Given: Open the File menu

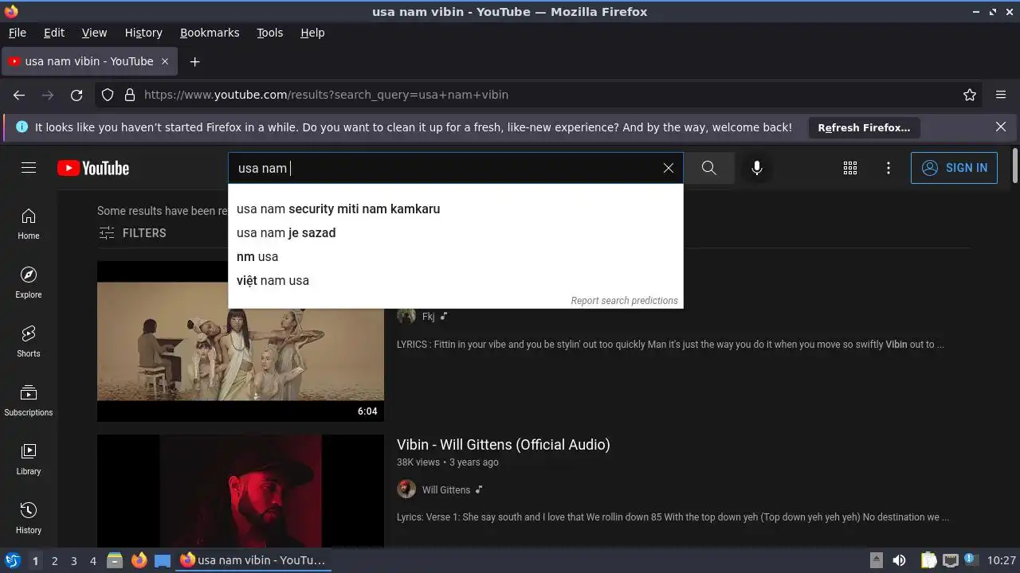Looking at the screenshot, I should (x=18, y=33).
